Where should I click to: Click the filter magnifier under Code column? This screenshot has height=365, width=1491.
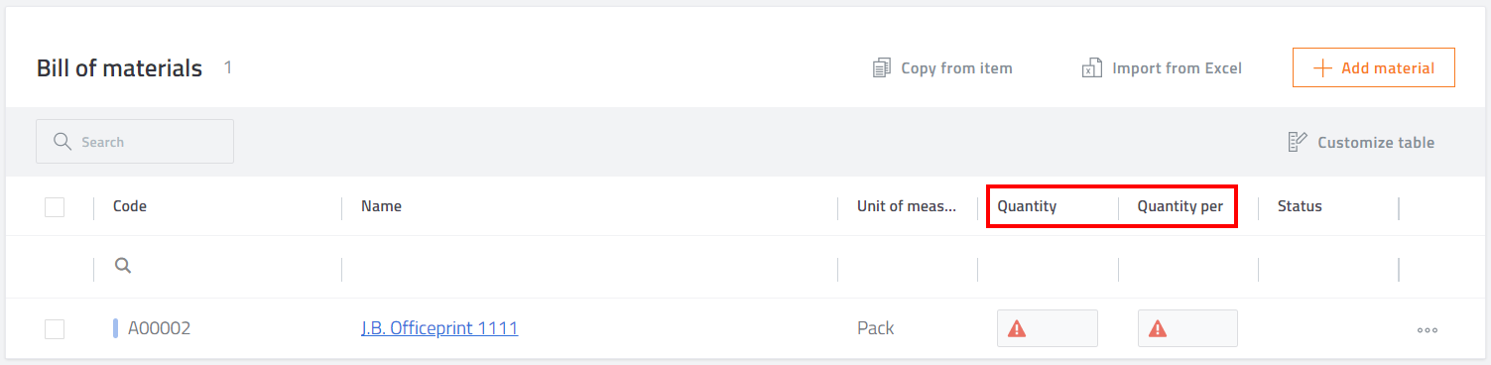(x=123, y=266)
